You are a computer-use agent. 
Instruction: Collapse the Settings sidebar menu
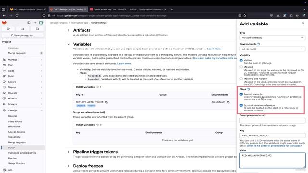(23, 111)
